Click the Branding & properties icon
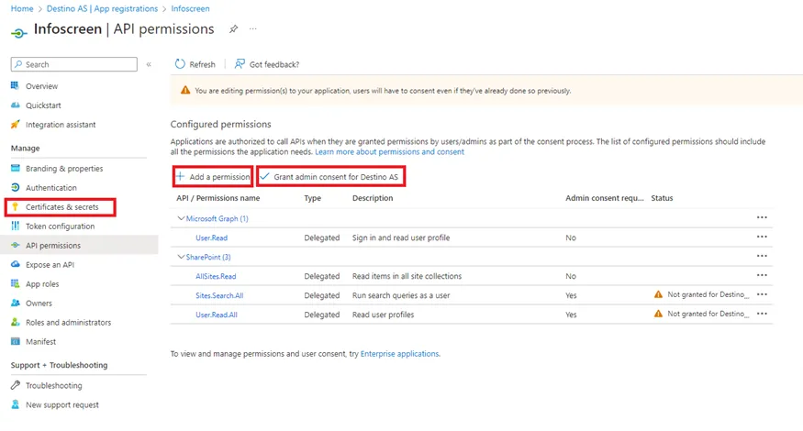This screenshot has width=803, height=431. click(x=16, y=169)
